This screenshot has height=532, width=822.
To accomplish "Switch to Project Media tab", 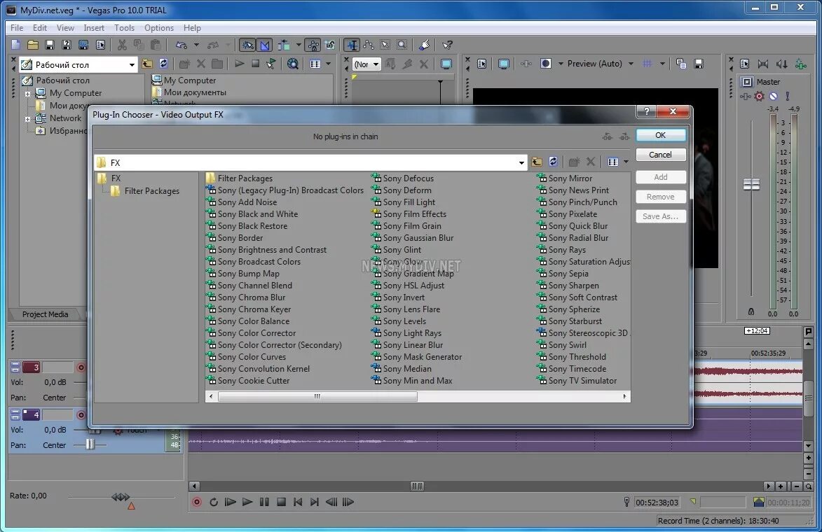I will coord(45,314).
